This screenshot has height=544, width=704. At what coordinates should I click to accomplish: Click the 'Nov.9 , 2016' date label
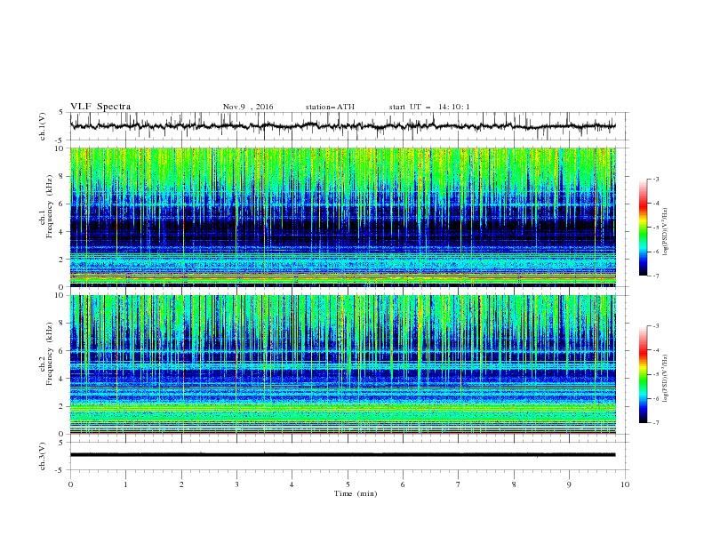pos(248,107)
